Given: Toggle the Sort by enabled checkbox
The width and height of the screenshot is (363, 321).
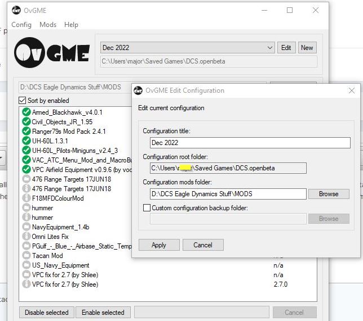Looking at the screenshot, I should (22, 101).
